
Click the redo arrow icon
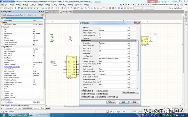click(71, 8)
